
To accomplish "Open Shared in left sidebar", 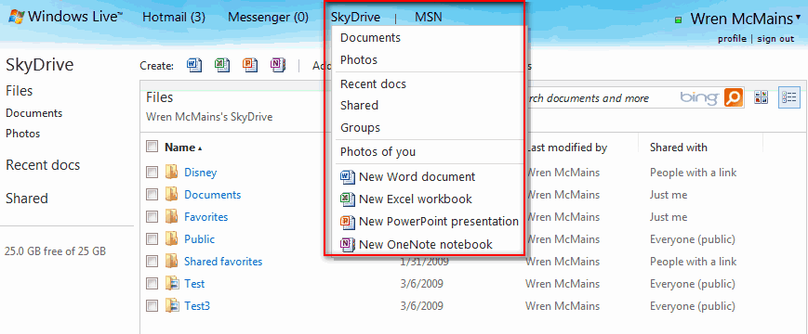I will 27,199.
